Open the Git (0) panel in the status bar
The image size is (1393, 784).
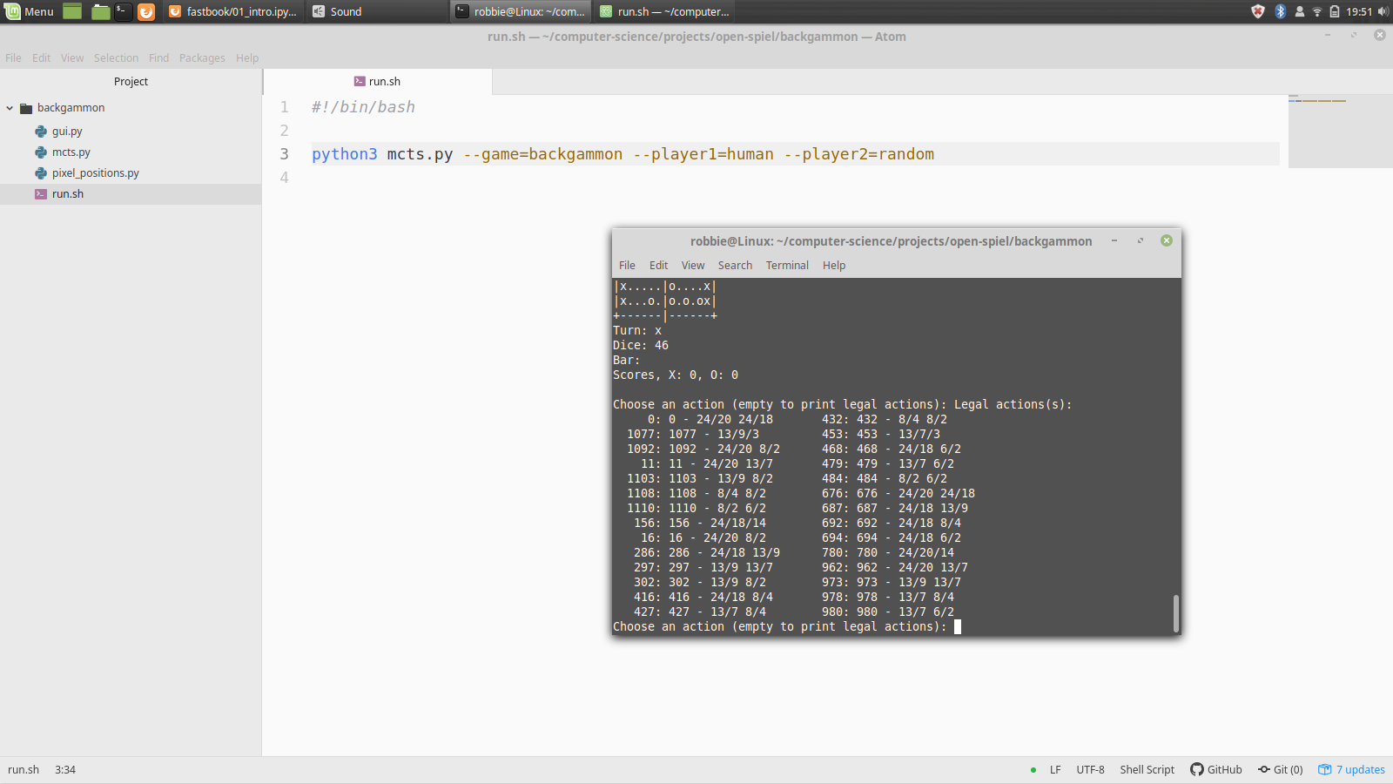tap(1280, 769)
